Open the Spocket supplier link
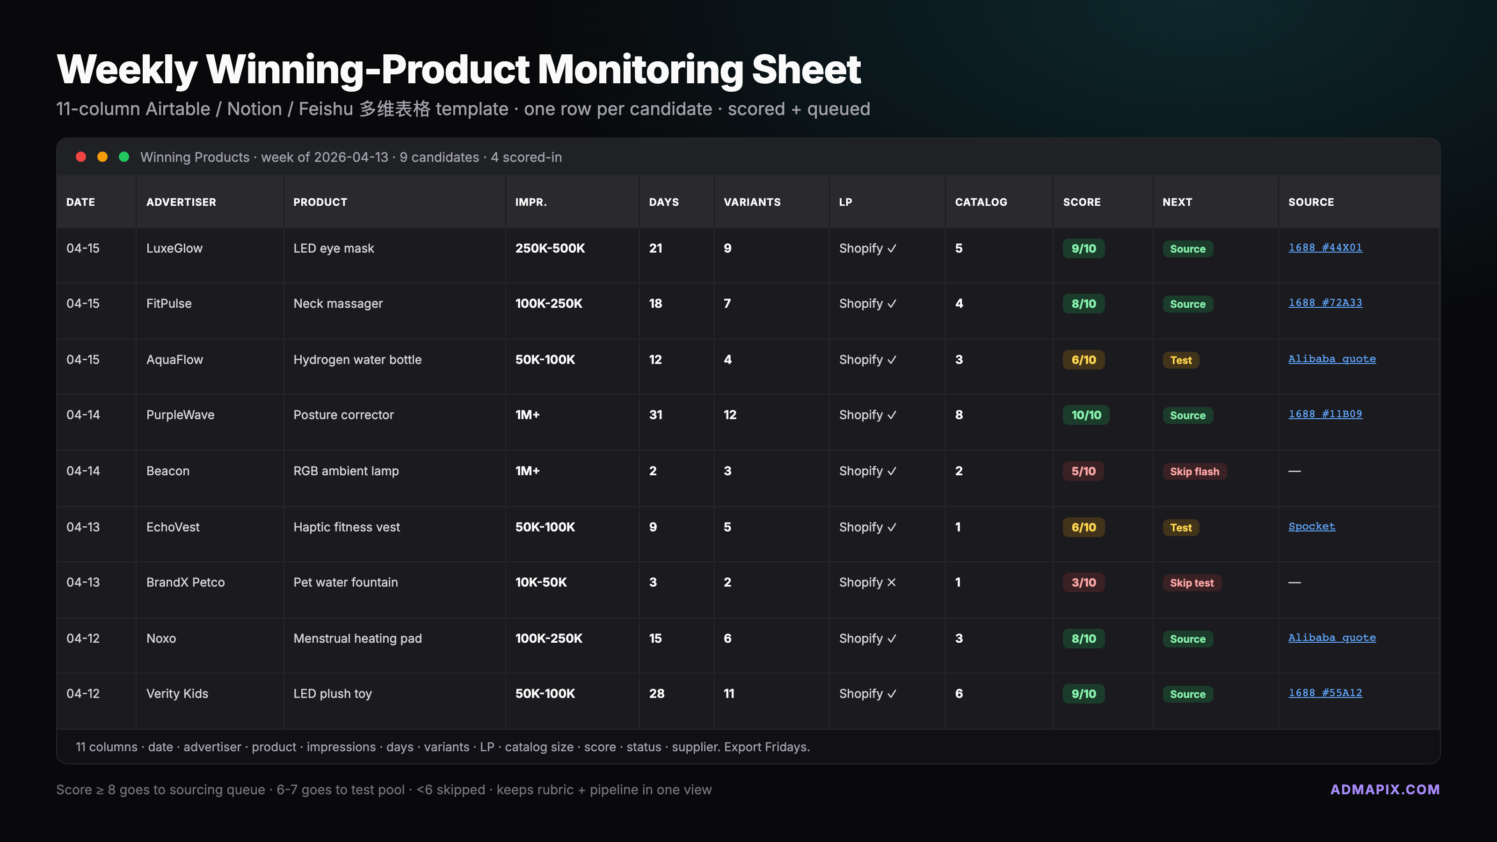 click(x=1312, y=526)
